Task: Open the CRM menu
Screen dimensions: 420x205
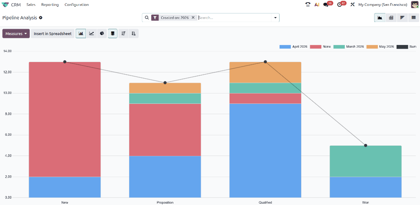Action: click(16, 4)
